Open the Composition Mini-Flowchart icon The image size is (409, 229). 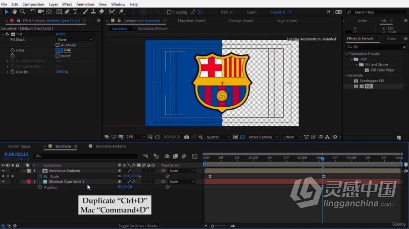pos(145,156)
